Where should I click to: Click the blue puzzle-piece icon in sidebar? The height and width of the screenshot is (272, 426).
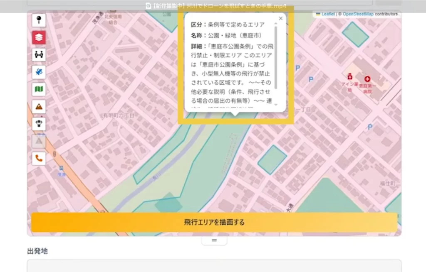point(38,71)
